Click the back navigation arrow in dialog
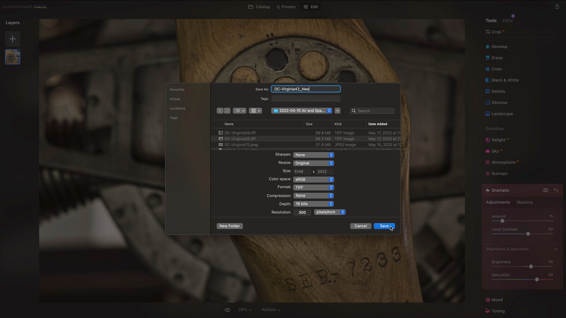566x318 pixels. (x=220, y=111)
